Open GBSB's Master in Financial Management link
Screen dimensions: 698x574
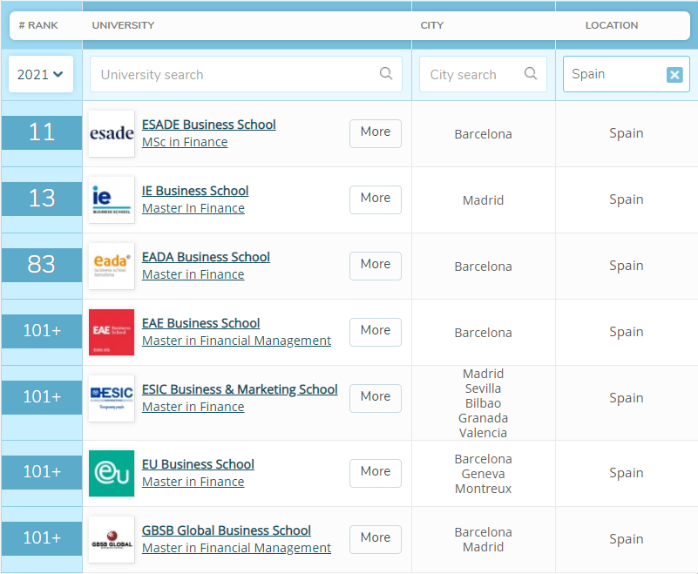236,548
